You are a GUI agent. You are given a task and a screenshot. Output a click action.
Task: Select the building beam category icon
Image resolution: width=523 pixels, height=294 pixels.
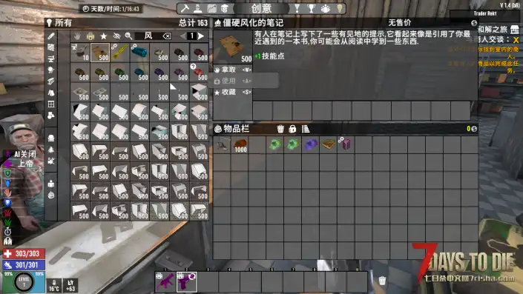tap(51, 81)
